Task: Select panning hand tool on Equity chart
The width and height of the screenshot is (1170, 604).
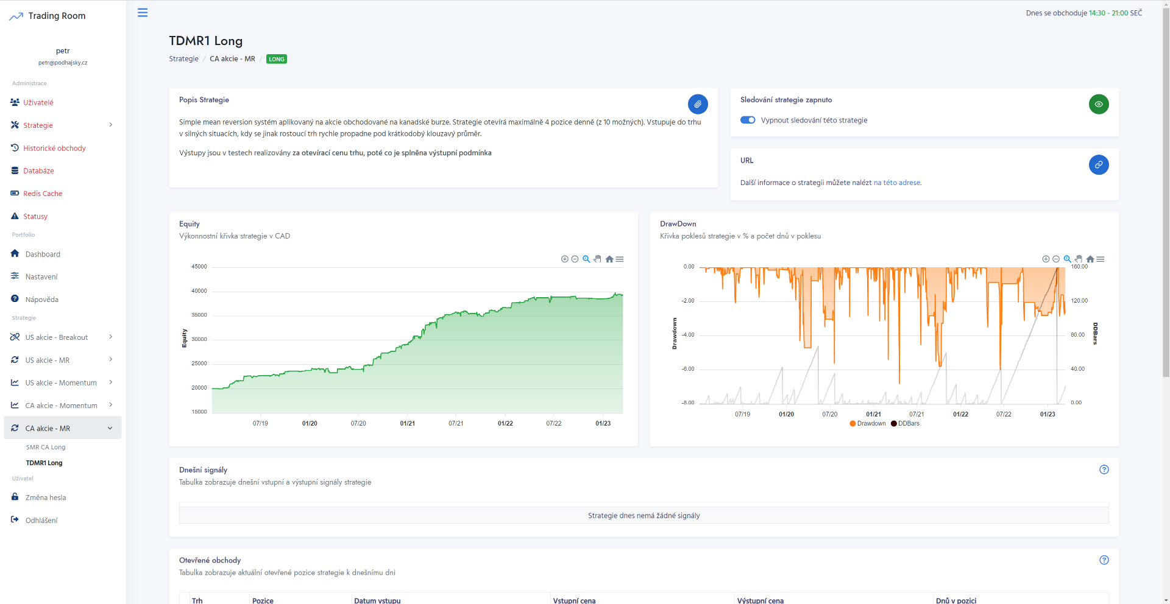Action: coord(597,259)
